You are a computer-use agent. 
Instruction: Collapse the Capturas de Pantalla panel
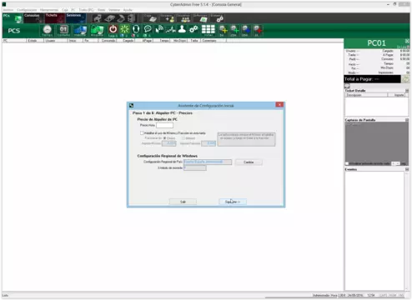click(x=407, y=120)
